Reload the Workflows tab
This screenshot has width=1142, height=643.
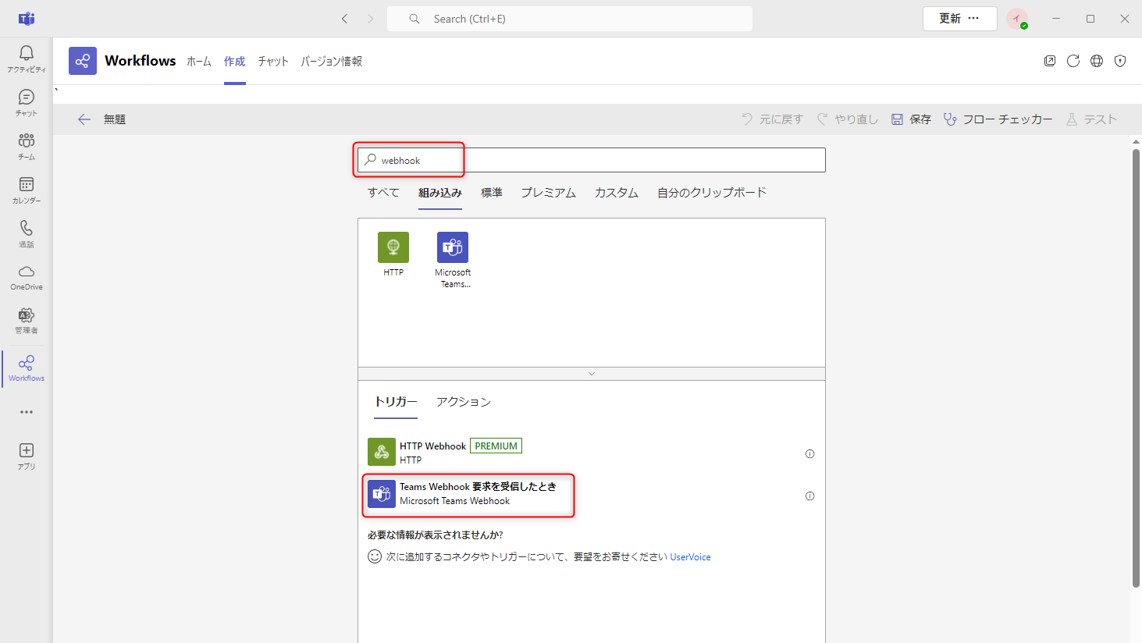(x=1073, y=61)
